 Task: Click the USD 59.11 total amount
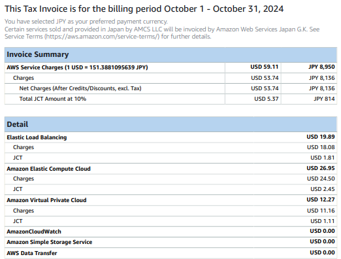click(x=265, y=67)
